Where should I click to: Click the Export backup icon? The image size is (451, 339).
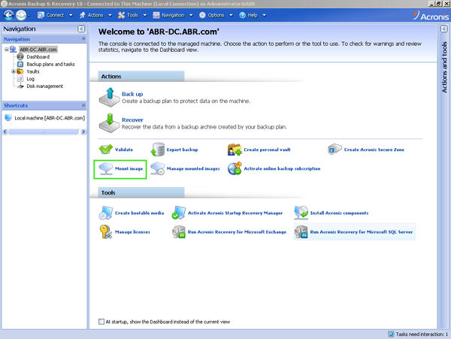[x=157, y=150]
